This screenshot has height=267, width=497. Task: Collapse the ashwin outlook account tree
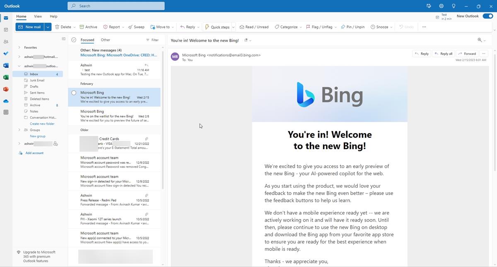tap(19, 66)
